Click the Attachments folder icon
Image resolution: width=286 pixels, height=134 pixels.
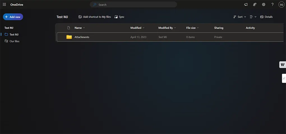[69, 37]
